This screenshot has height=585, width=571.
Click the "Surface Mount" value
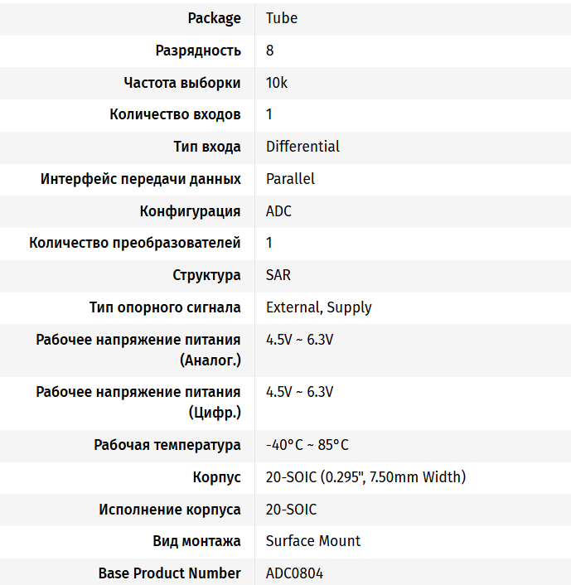[x=312, y=541]
